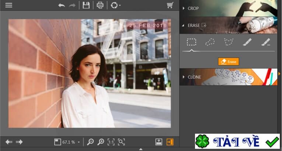Collapse the ERASE section
Viewport: 282px width, 151px height.
click(x=194, y=25)
